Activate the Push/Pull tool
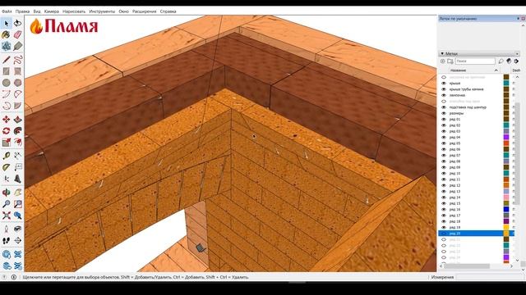 [18, 120]
